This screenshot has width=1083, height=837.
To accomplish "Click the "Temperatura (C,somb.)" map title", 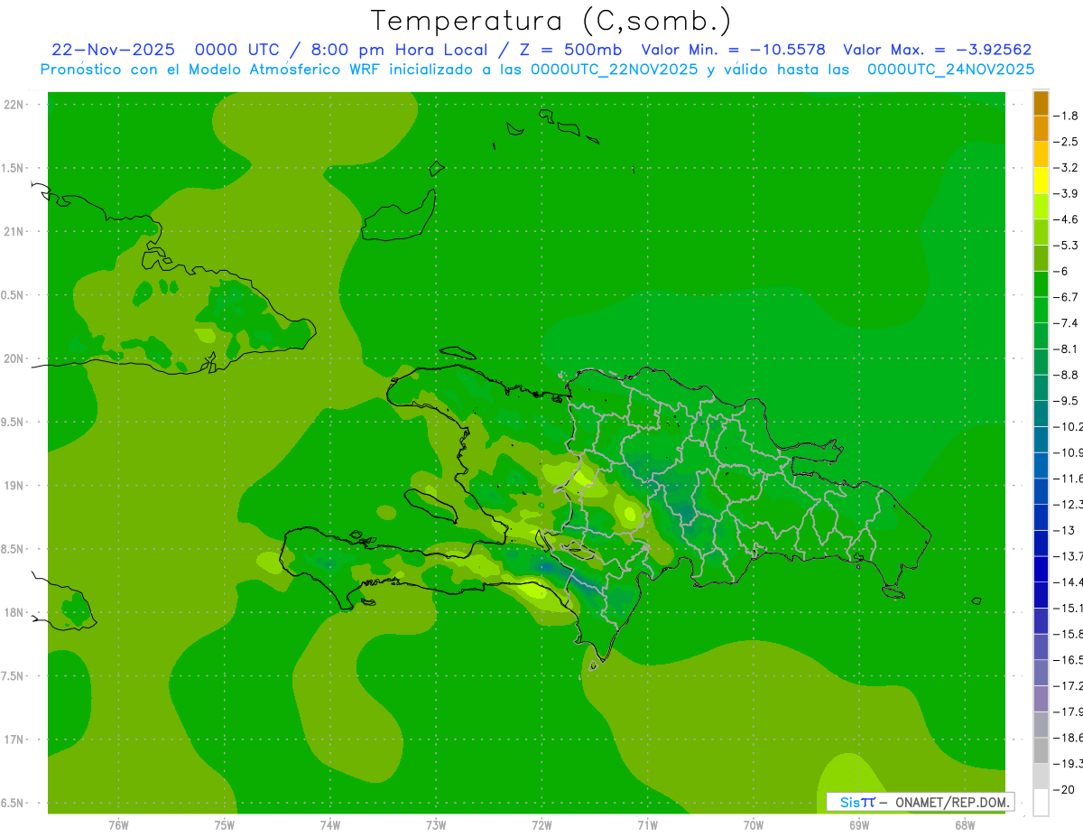I will (551, 21).
